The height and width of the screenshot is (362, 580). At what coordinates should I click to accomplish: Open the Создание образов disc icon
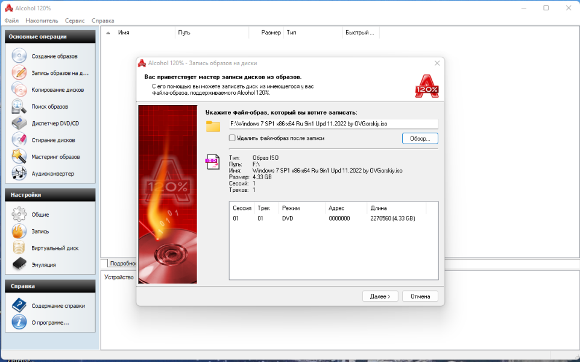click(19, 56)
